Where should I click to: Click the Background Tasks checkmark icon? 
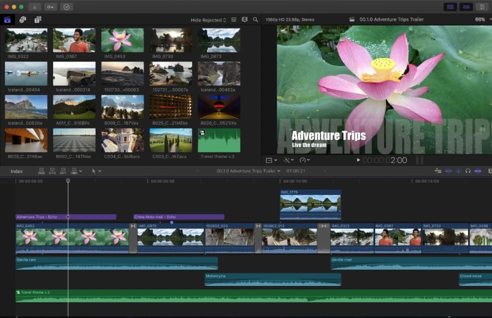pyautogui.click(x=66, y=7)
